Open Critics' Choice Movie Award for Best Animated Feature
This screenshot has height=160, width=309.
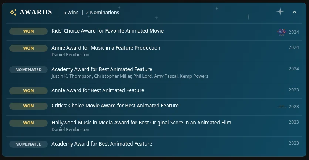(115, 106)
